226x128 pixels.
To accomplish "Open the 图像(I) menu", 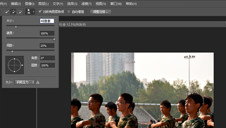I will 30,4.
